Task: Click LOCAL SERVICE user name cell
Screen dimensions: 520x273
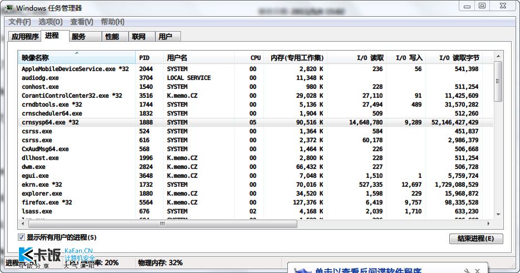Action: pos(189,78)
